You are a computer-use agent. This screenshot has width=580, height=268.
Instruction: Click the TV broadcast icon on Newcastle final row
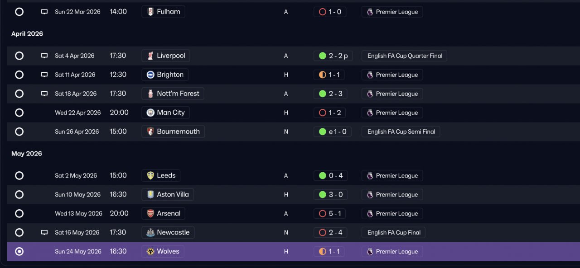(44, 232)
